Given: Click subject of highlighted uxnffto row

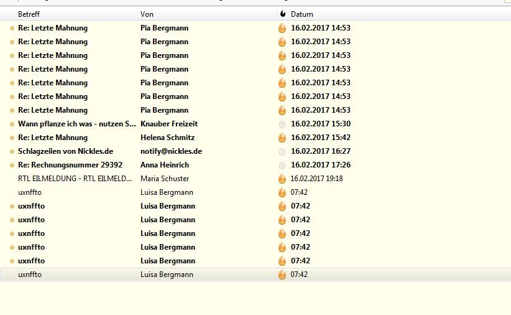Looking at the screenshot, I should pyautogui.click(x=30, y=275).
